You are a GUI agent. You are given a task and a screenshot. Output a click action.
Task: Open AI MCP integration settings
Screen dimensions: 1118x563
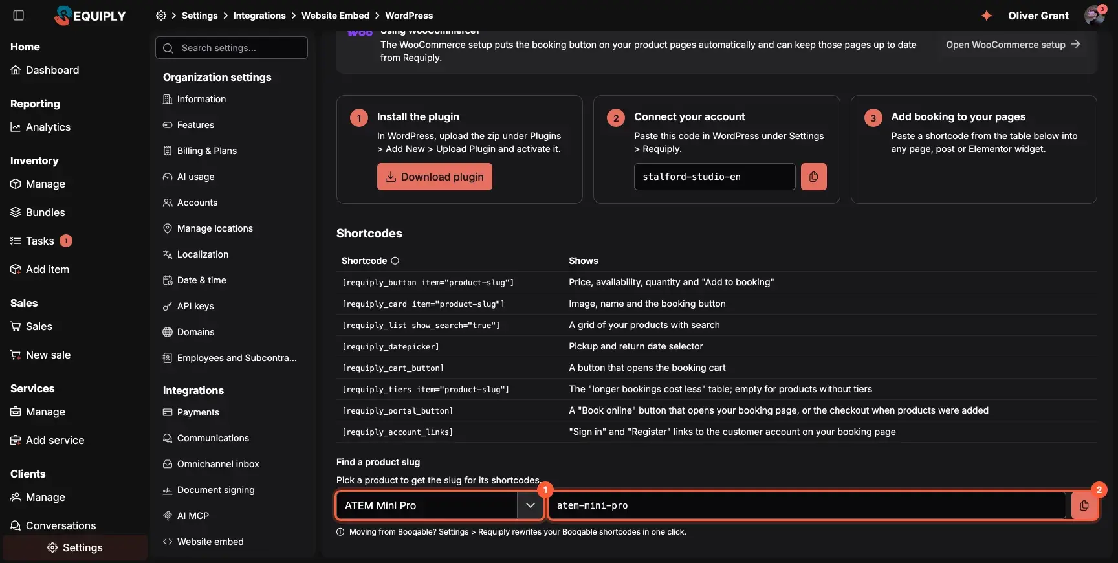click(193, 516)
